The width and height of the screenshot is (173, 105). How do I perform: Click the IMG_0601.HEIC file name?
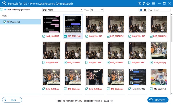pos(74,63)
